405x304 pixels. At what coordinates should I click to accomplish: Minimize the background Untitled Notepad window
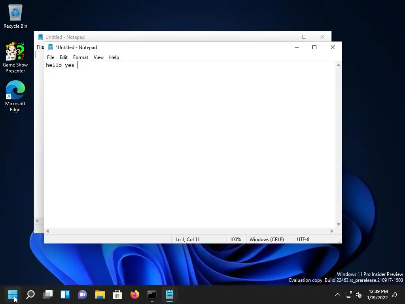286,37
